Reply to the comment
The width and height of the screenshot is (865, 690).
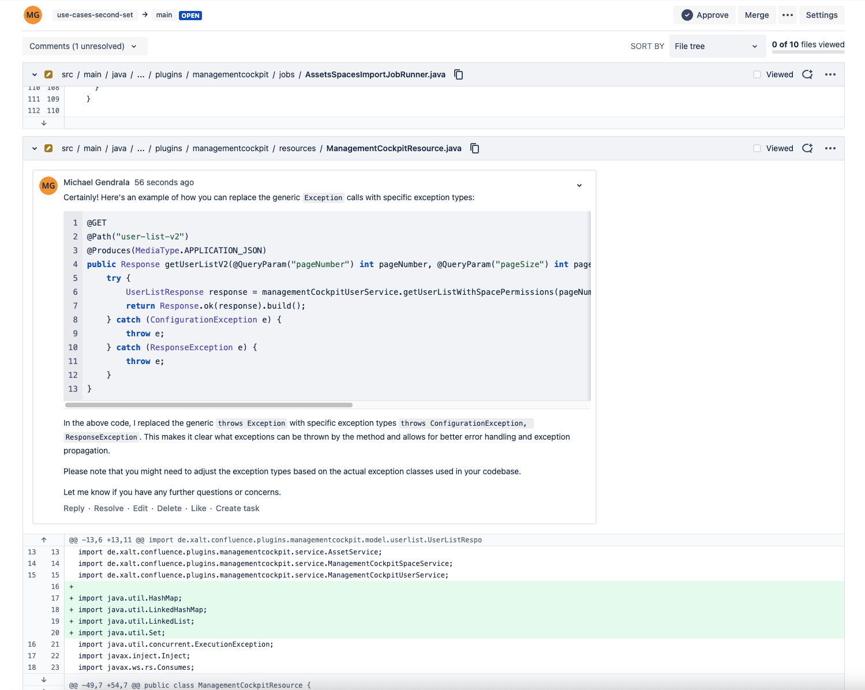[x=74, y=508]
